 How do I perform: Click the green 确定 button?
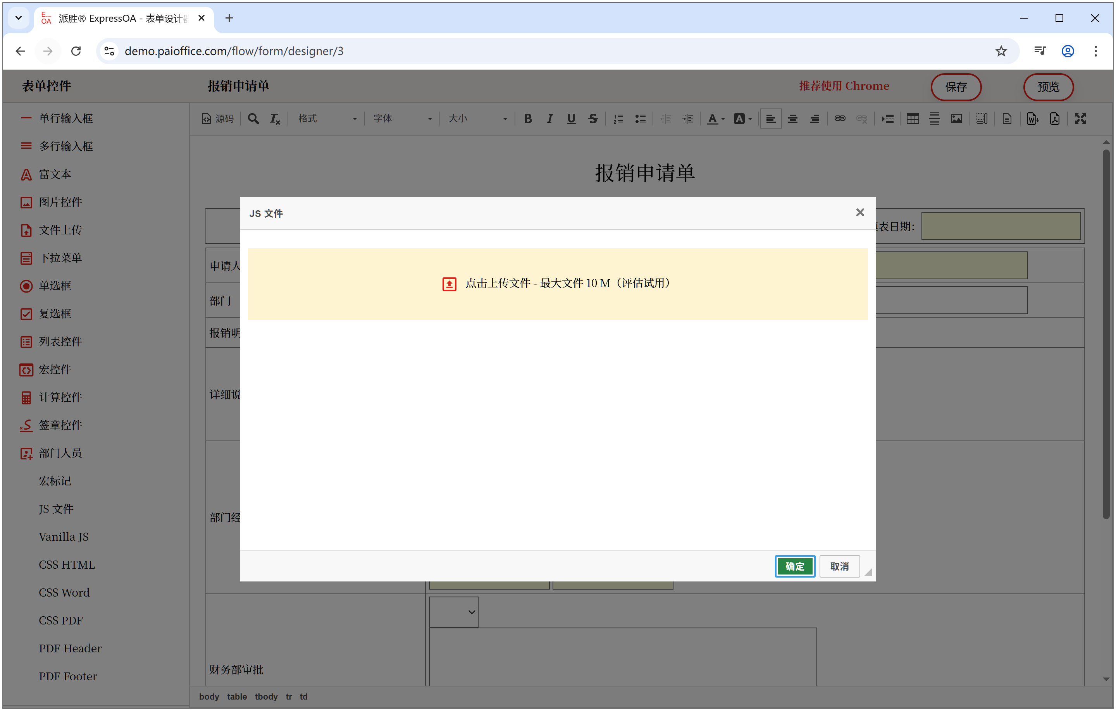pos(794,566)
